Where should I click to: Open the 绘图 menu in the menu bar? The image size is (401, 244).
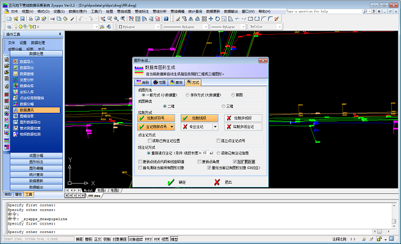[109, 11]
